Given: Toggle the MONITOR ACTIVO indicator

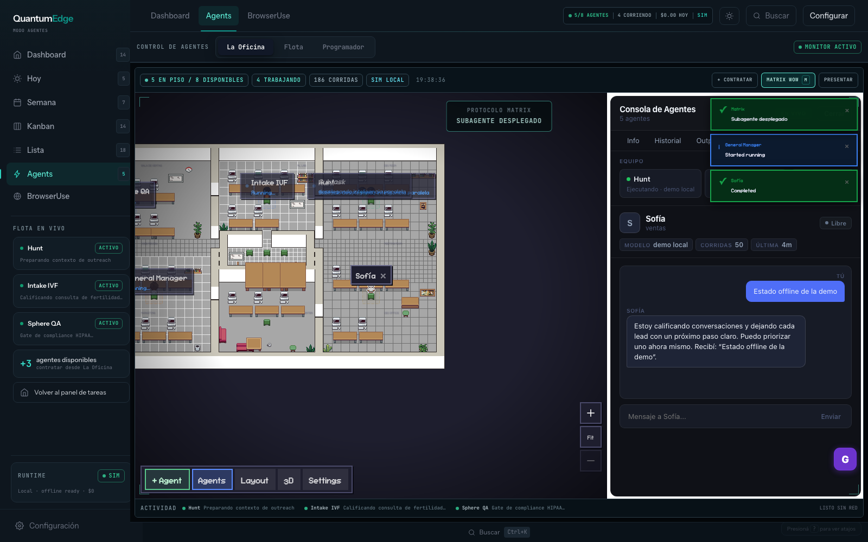Looking at the screenshot, I should 827,47.
